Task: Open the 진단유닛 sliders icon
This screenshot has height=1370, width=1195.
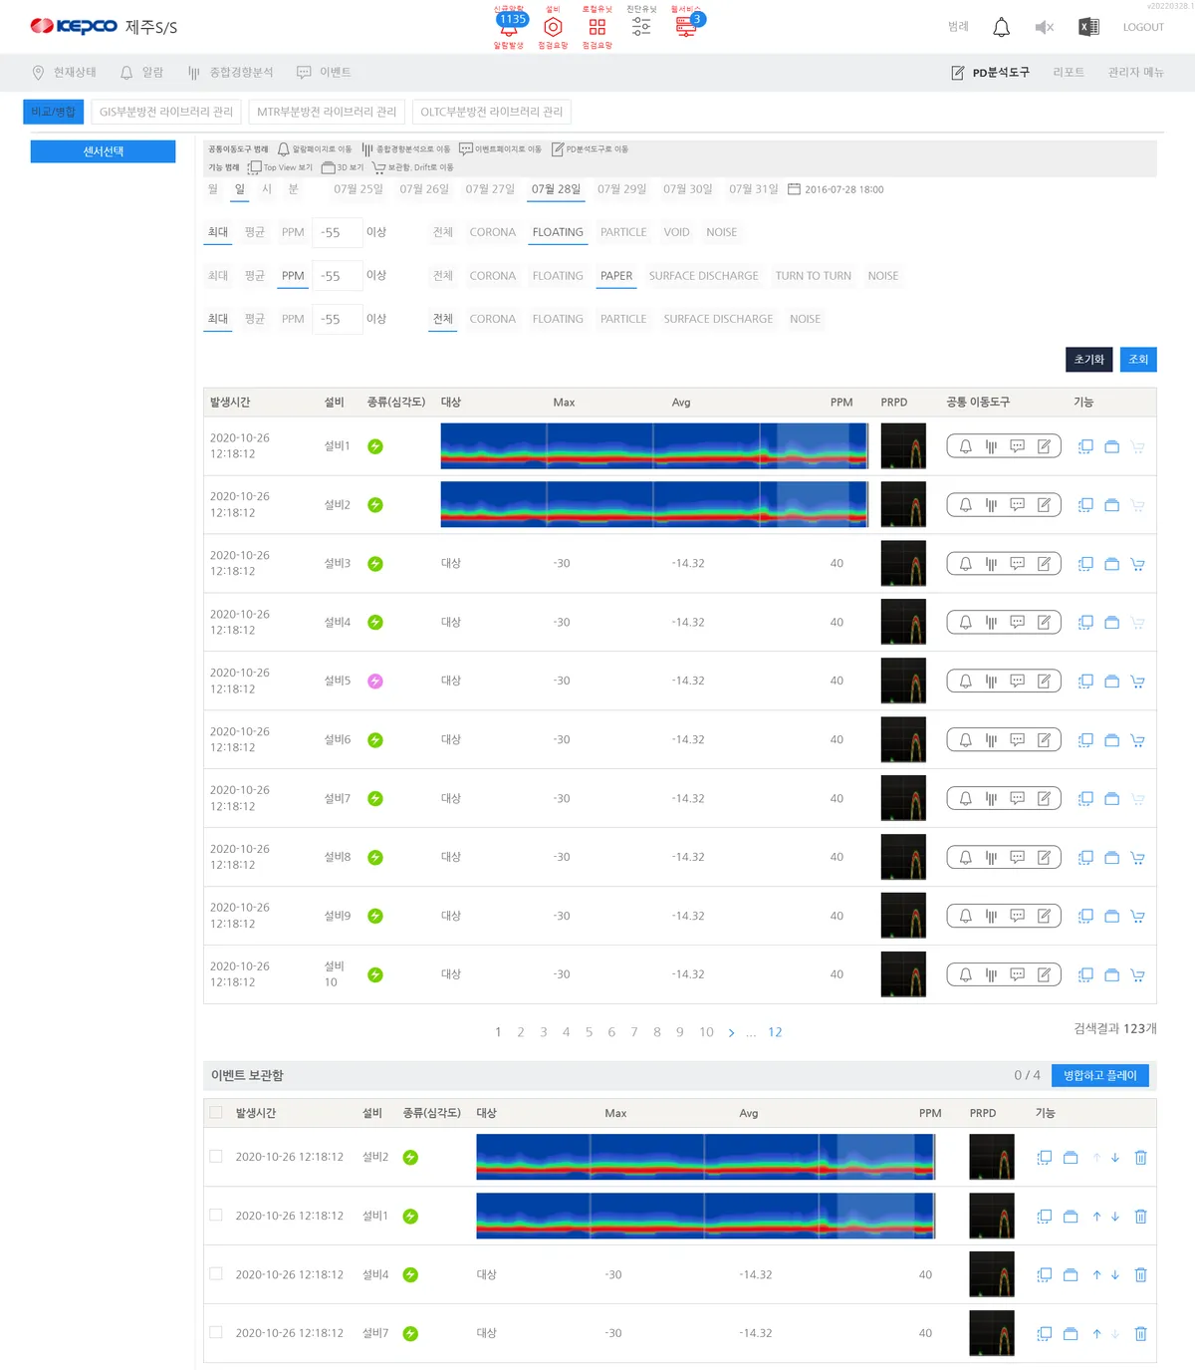Action: (641, 27)
